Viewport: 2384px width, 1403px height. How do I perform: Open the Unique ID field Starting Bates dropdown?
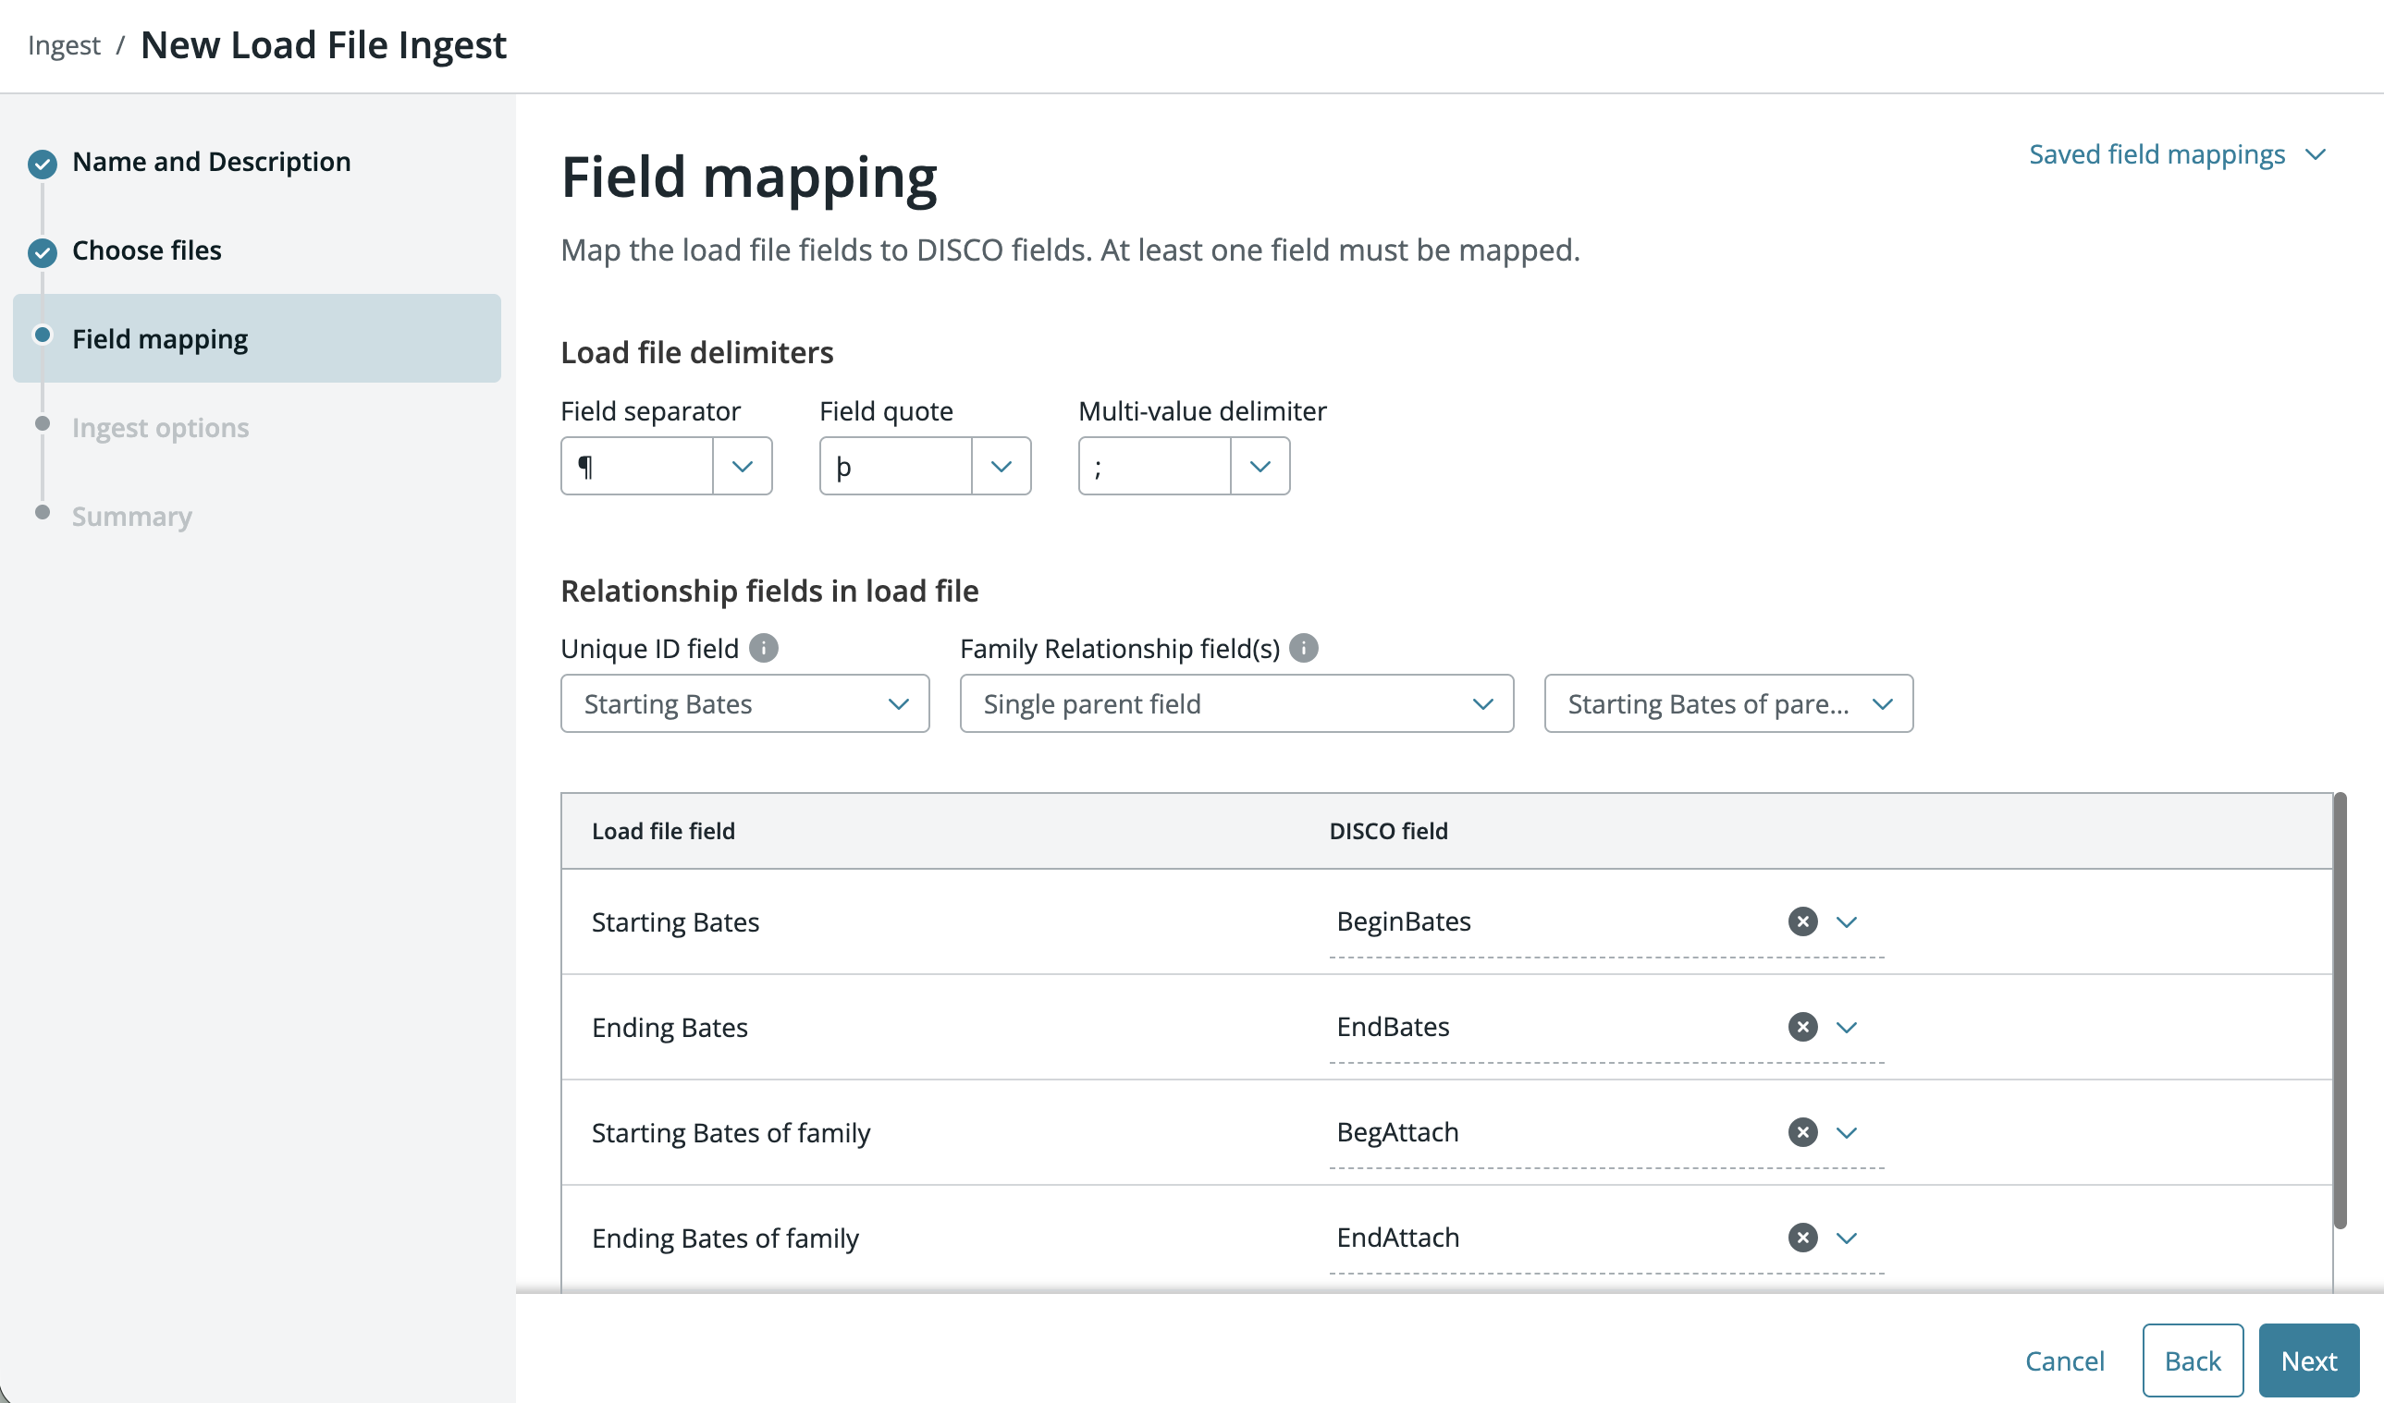coord(745,703)
